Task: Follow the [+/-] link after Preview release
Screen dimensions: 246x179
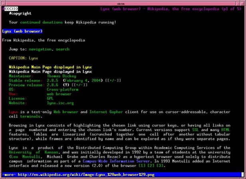Action: (x=79, y=85)
